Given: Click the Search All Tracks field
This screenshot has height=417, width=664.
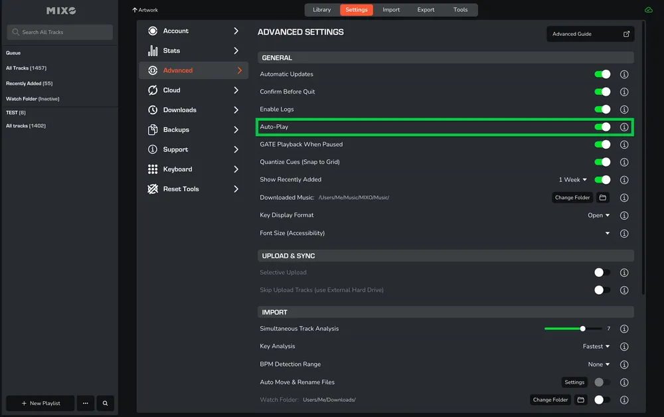Looking at the screenshot, I should pyautogui.click(x=60, y=32).
